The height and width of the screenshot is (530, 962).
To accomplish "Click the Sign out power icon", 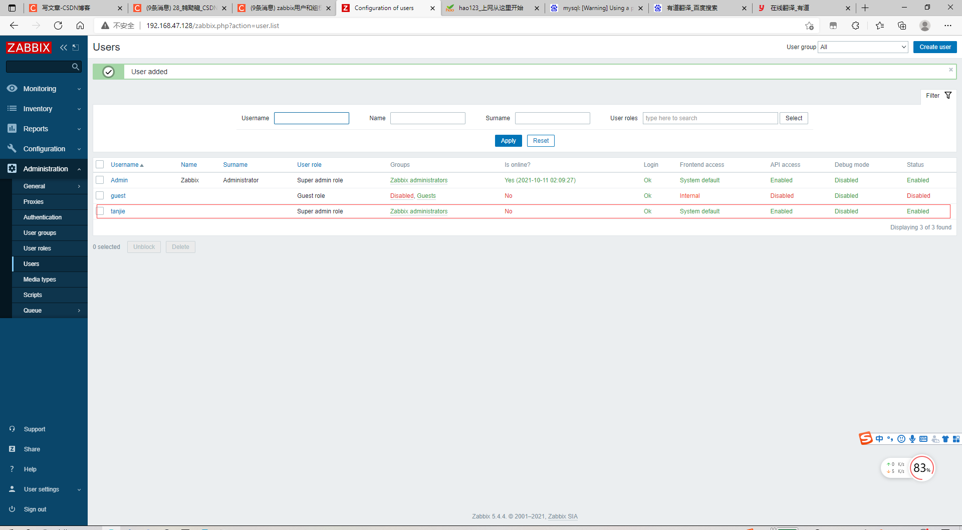I will click(12, 509).
